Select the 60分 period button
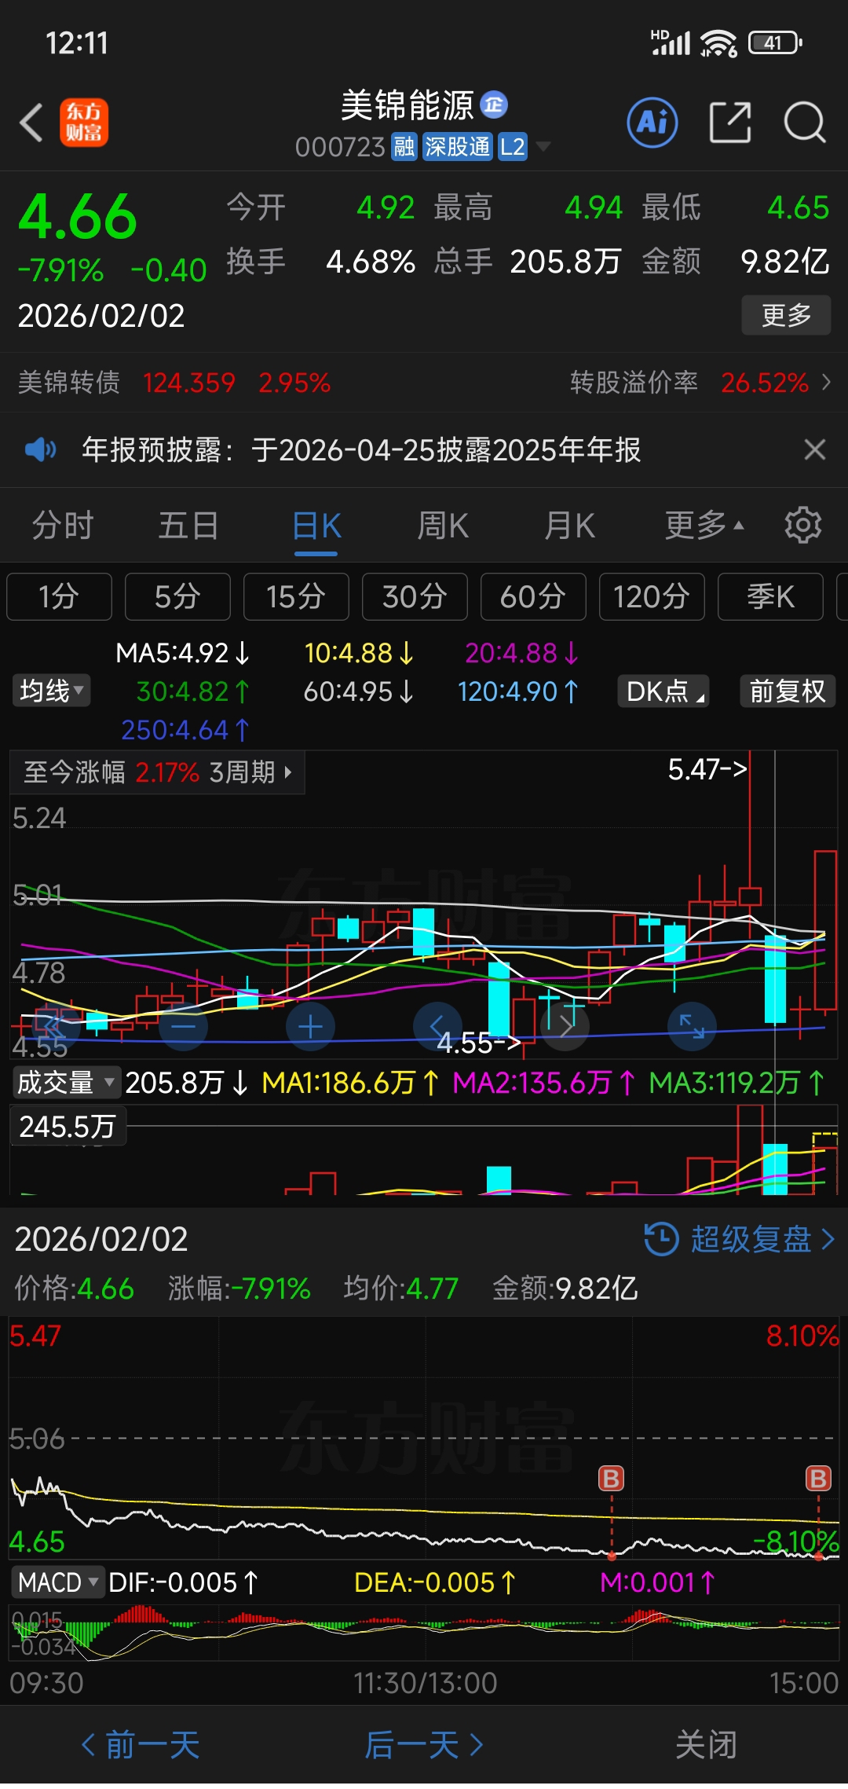Screen dimensions: 848x1789 tap(533, 596)
